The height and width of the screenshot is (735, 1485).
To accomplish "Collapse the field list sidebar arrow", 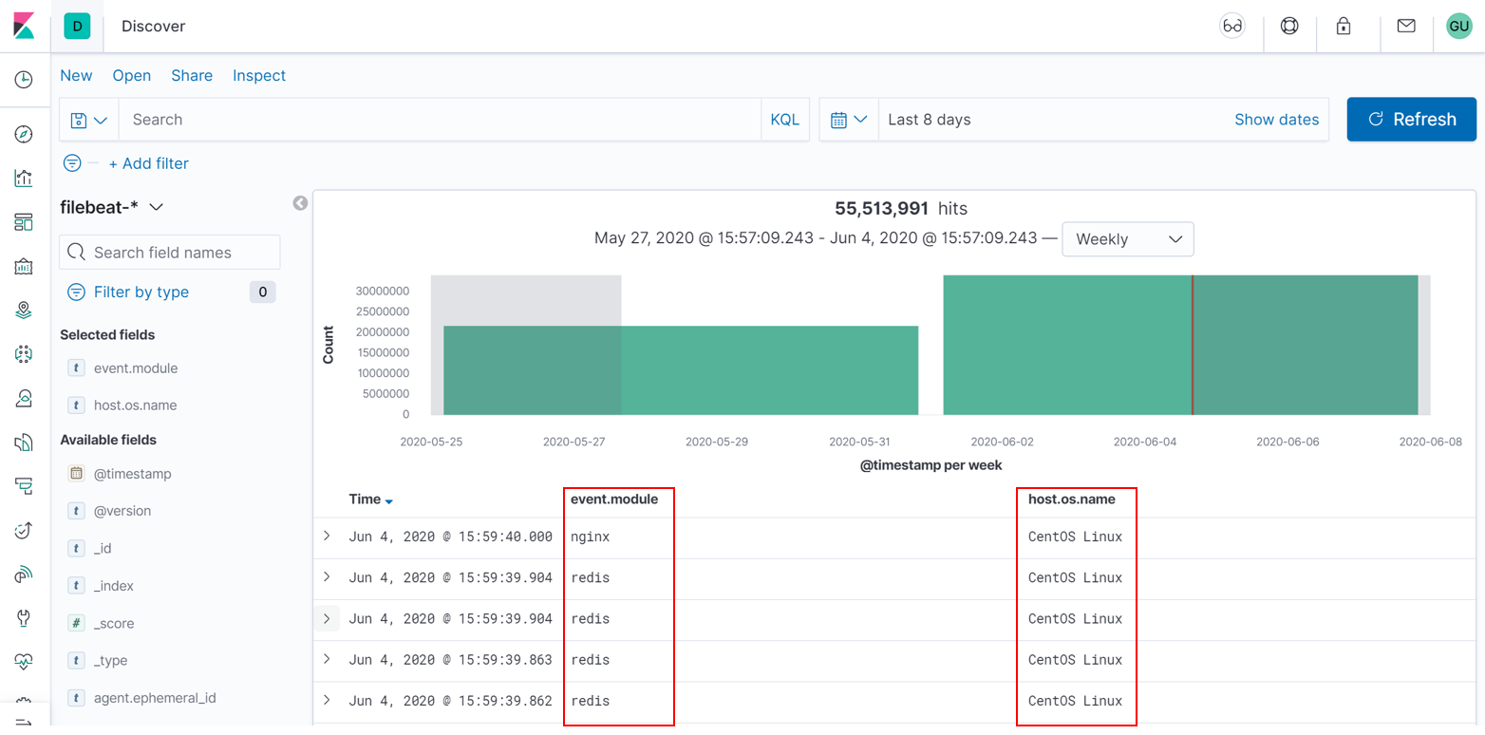I will point(300,203).
